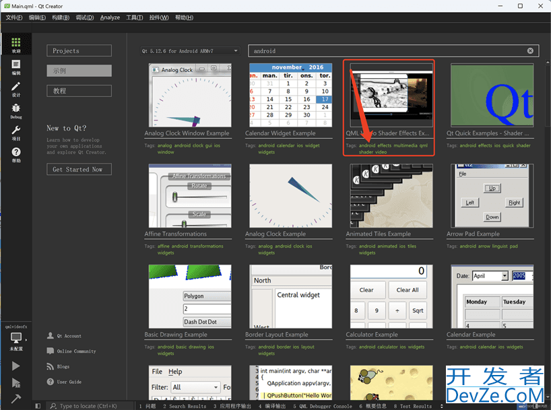The width and height of the screenshot is (551, 410).
Task: Open the User Guide link
Action: coord(69,382)
